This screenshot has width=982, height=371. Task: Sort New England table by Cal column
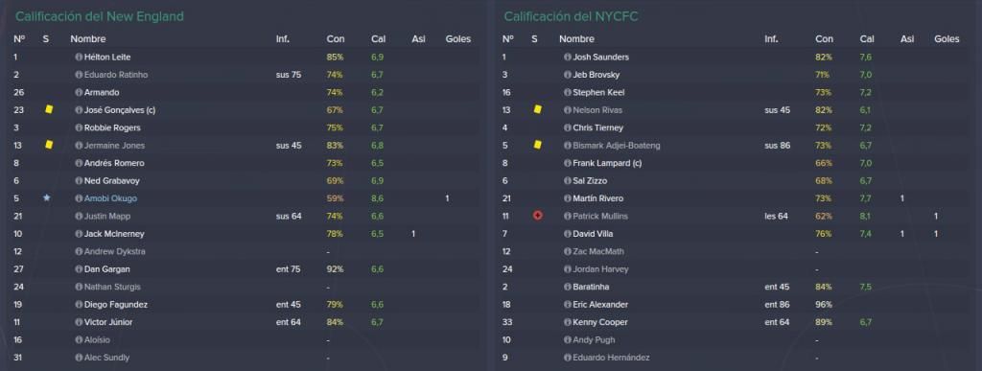click(x=378, y=38)
